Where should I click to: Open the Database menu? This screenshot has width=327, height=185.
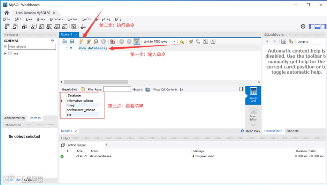click(57, 19)
